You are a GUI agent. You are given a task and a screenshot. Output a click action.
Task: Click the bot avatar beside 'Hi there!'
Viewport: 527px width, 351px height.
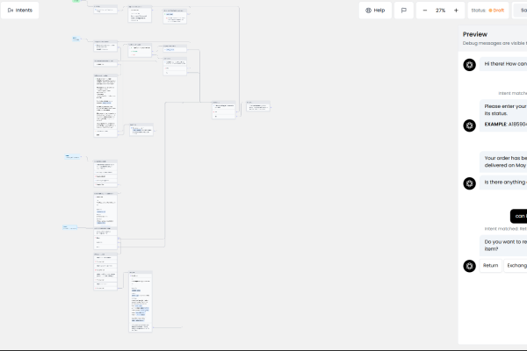coord(469,64)
